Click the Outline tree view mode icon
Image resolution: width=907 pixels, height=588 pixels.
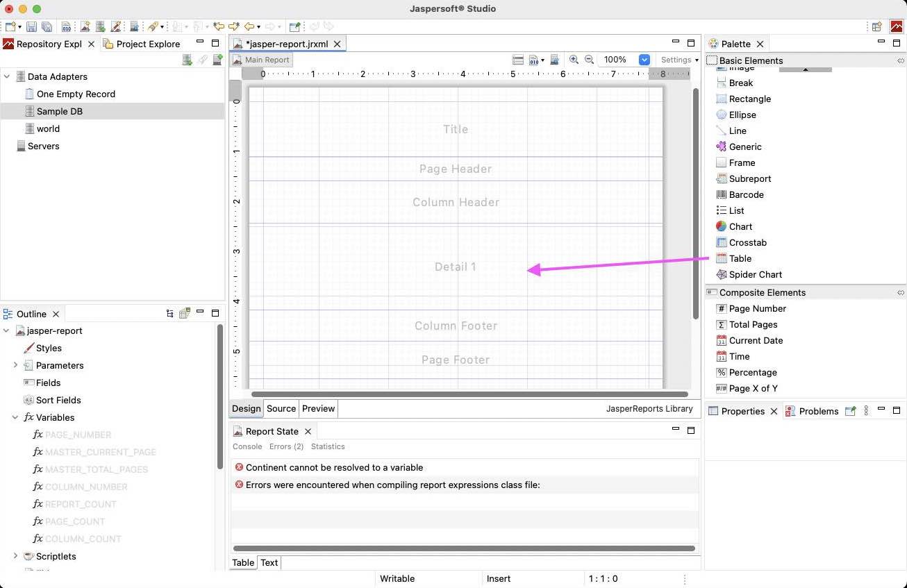169,314
